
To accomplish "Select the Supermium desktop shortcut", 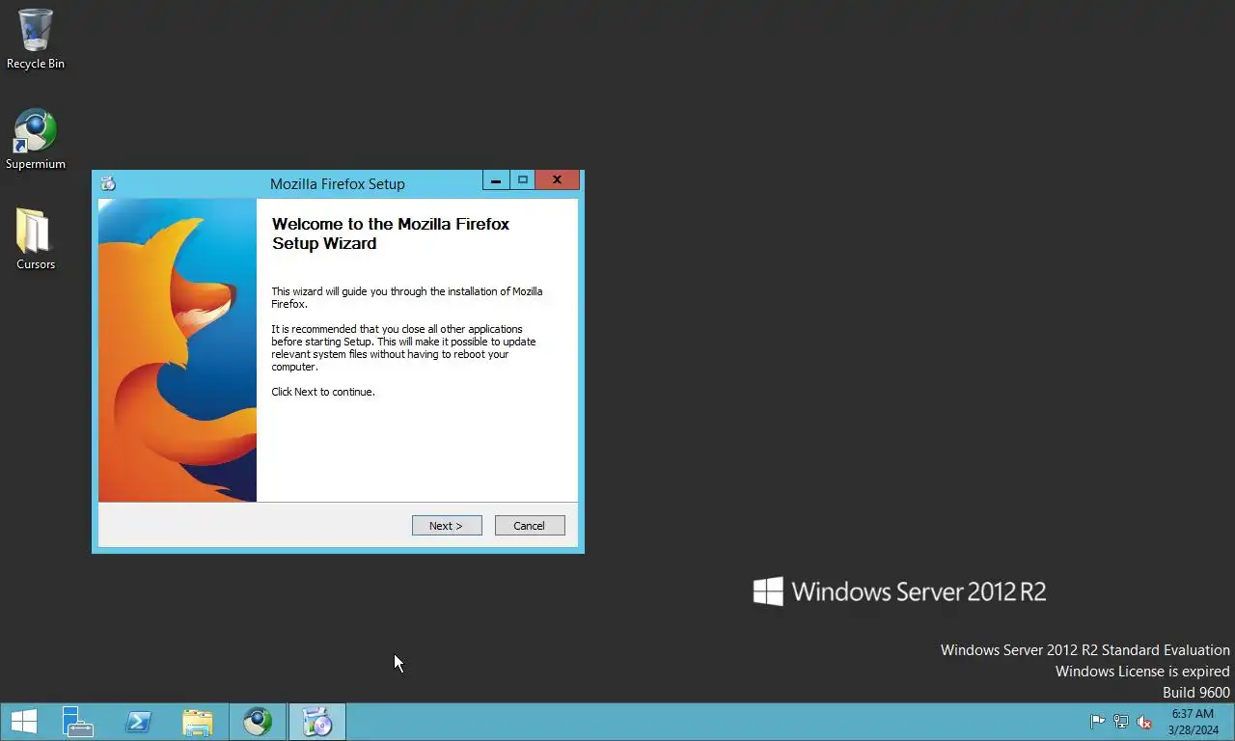I will (x=36, y=139).
